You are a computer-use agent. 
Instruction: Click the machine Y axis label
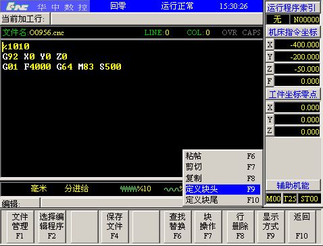tap(270, 57)
